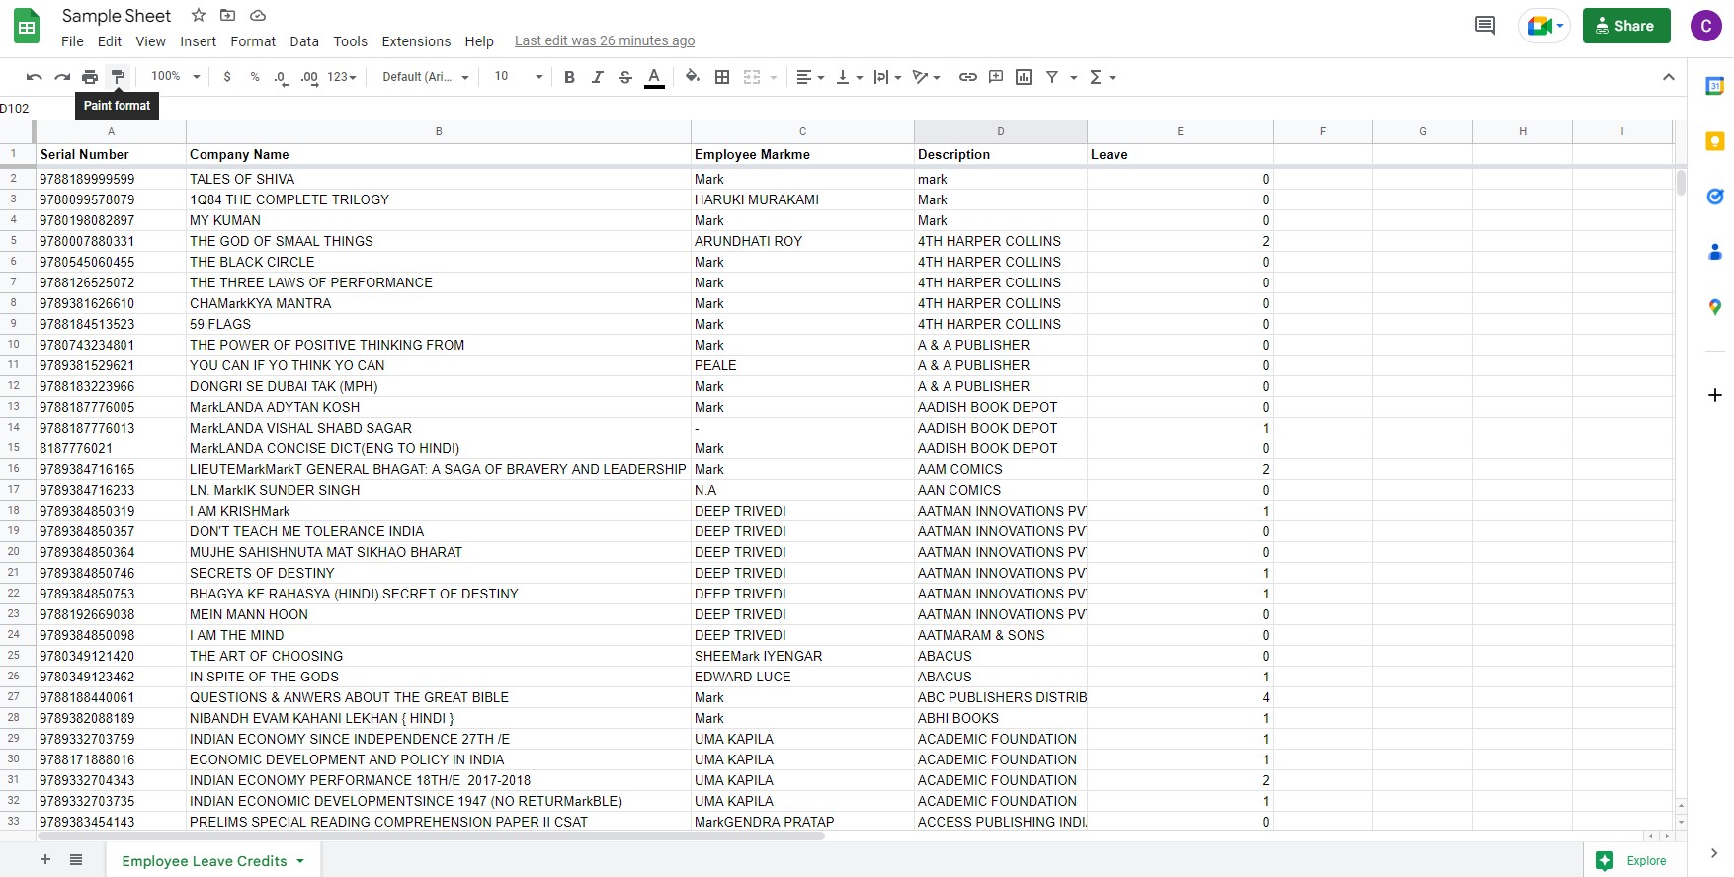This screenshot has height=877, width=1734.
Task: Open the Data menu
Action: [304, 41]
